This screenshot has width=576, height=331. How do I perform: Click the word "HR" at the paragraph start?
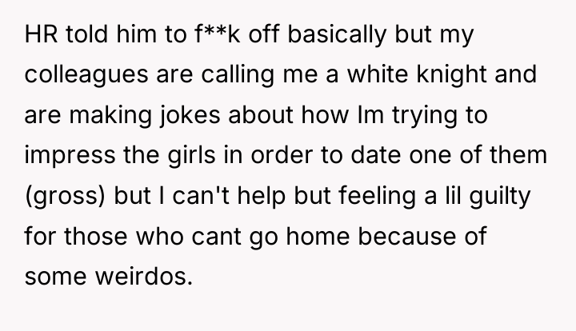pos(41,34)
